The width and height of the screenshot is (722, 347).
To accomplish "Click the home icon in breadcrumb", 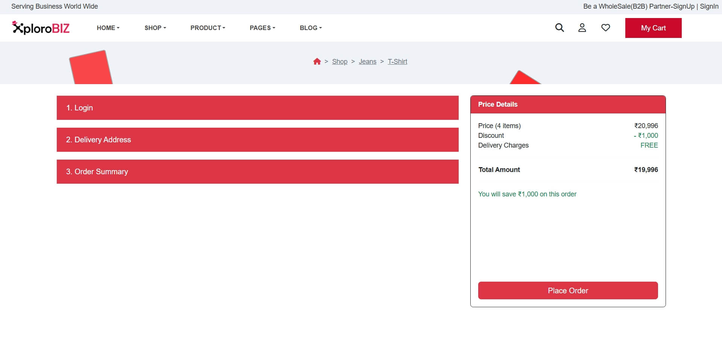I will point(317,62).
